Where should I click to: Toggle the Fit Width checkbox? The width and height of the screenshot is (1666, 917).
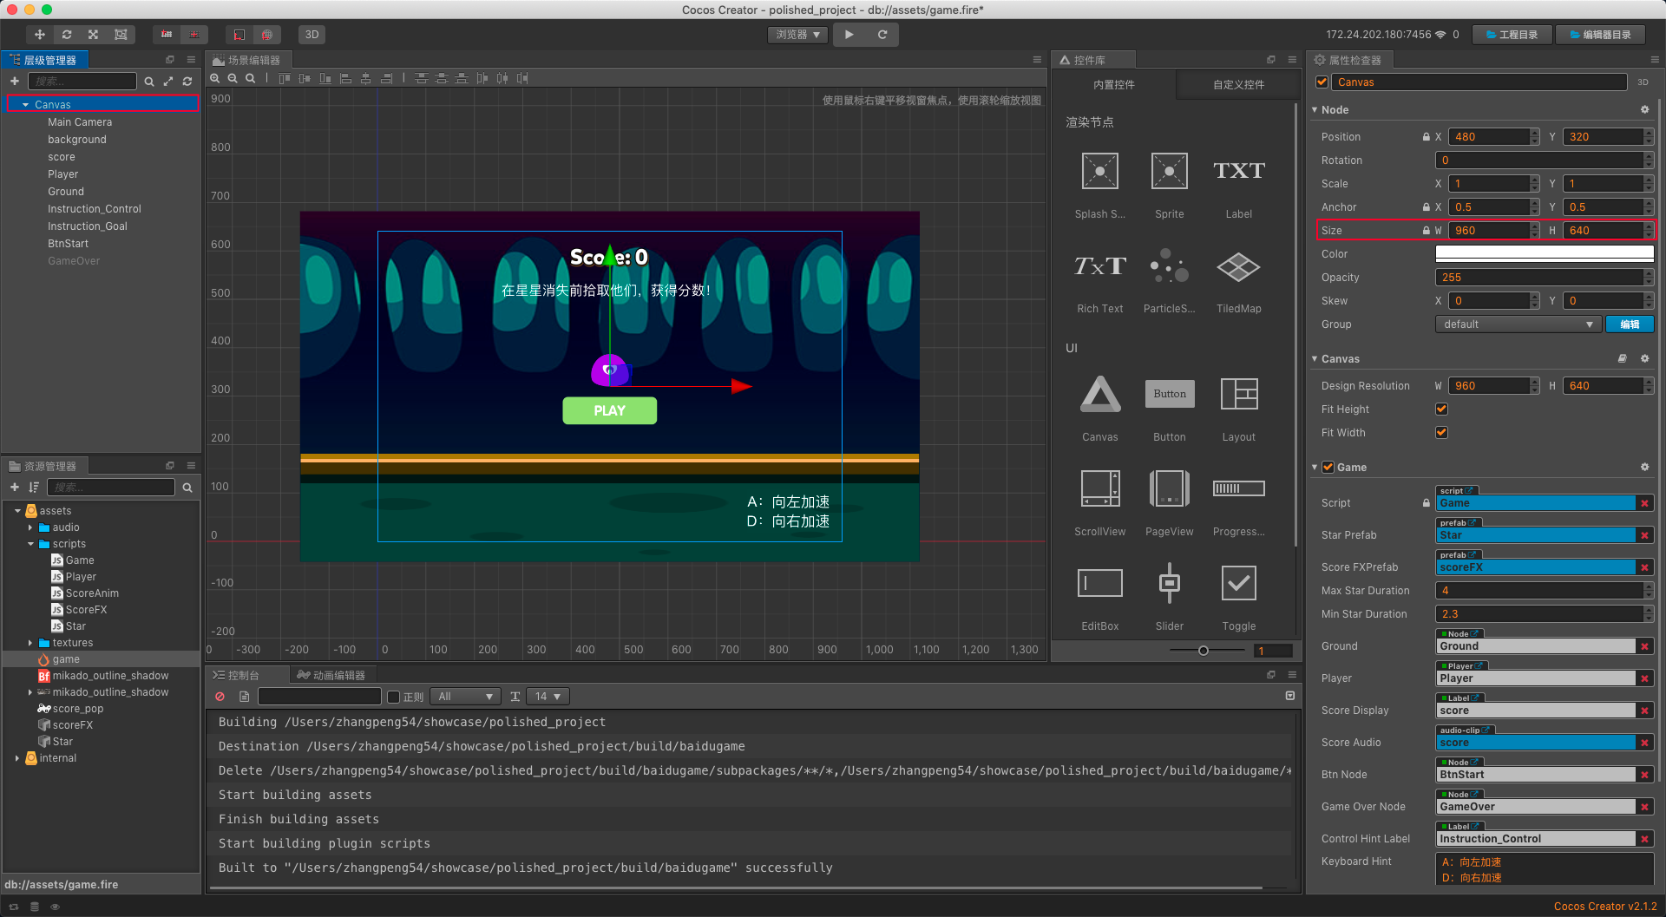tap(1441, 433)
